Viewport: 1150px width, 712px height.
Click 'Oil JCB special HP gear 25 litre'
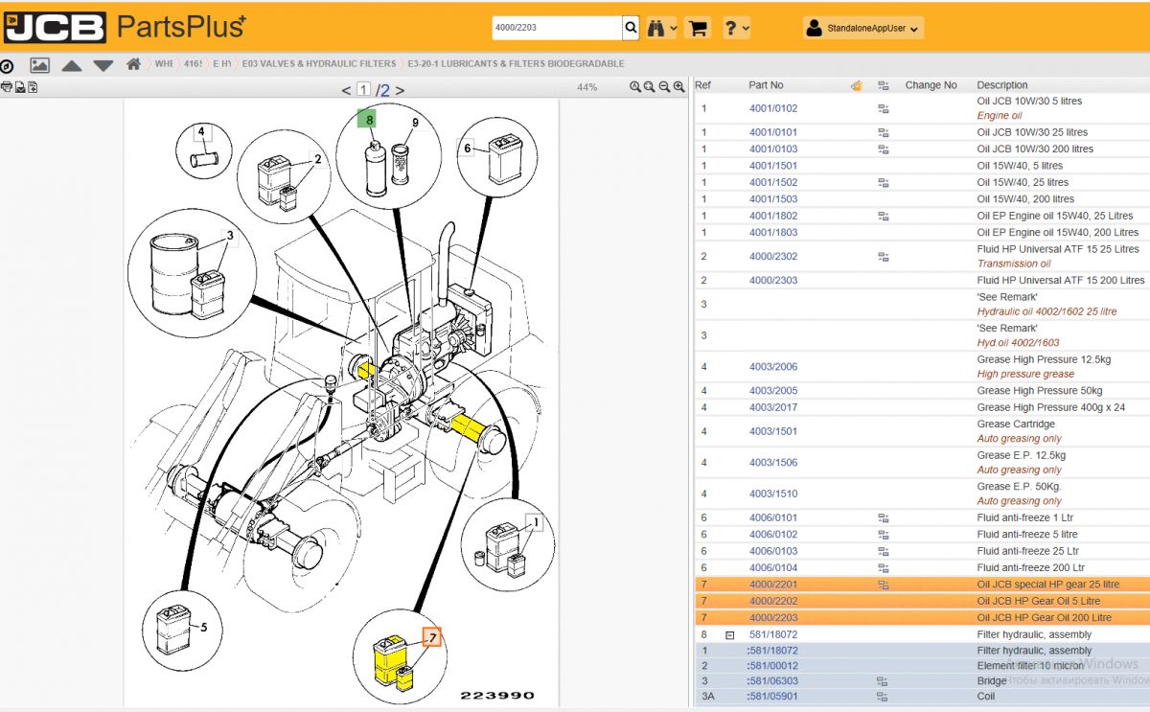(1047, 585)
